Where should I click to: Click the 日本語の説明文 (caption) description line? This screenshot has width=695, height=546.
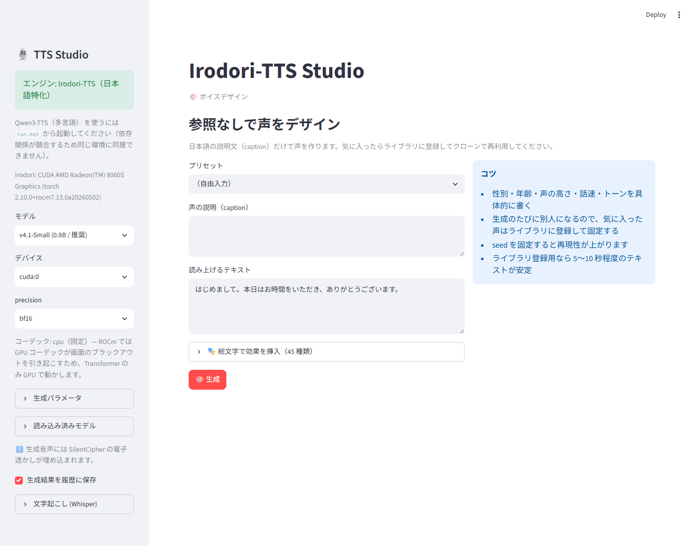[372, 146]
